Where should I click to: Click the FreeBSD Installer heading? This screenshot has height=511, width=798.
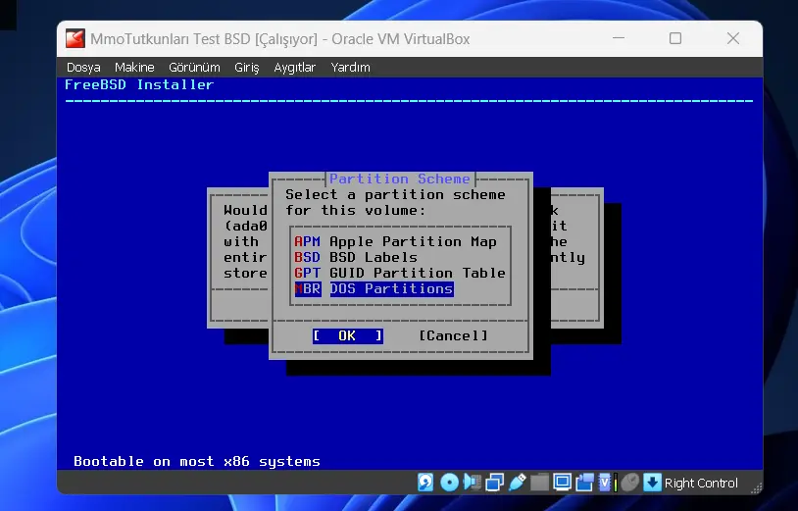coord(139,84)
